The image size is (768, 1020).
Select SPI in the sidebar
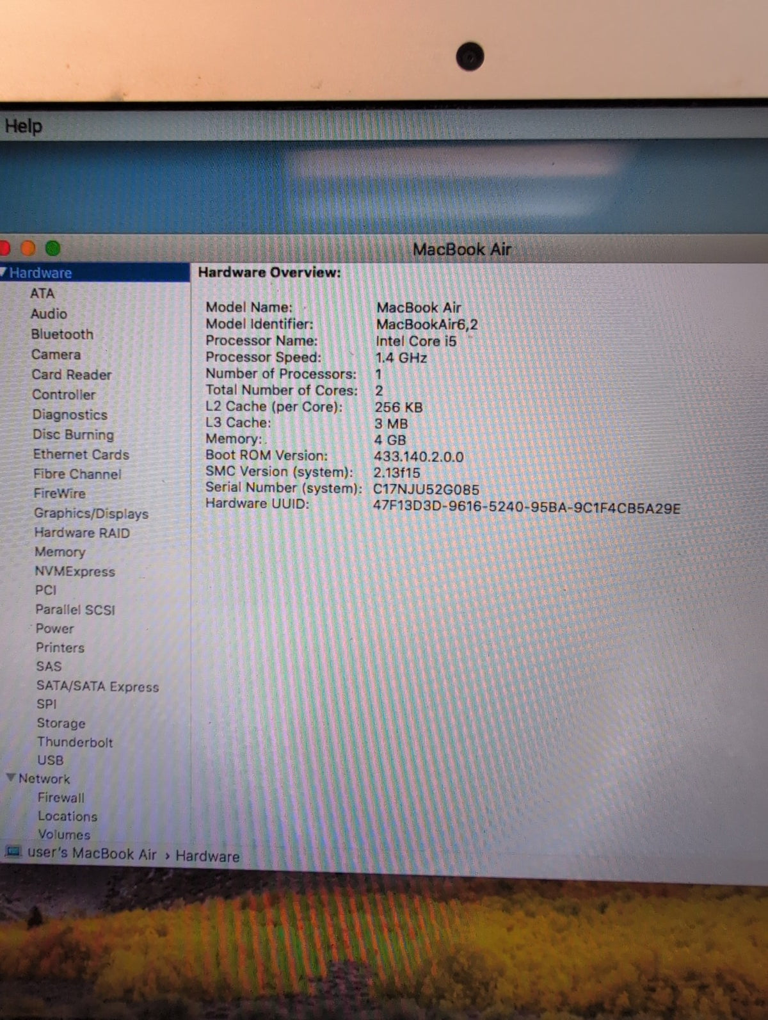(47, 704)
